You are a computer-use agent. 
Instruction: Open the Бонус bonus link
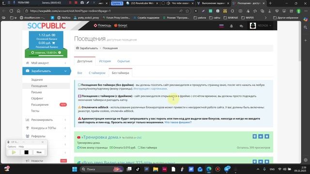pos(121,26)
